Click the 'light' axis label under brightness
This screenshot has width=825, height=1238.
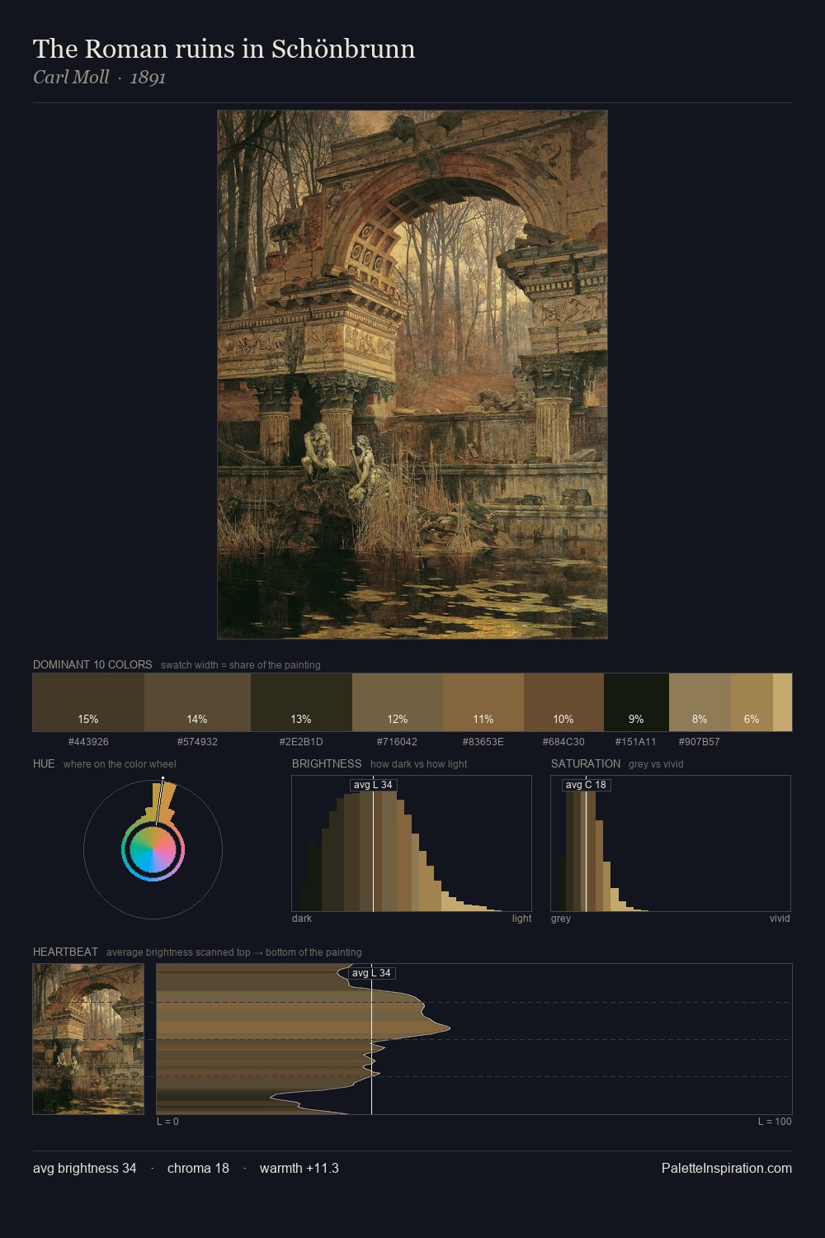coord(521,919)
